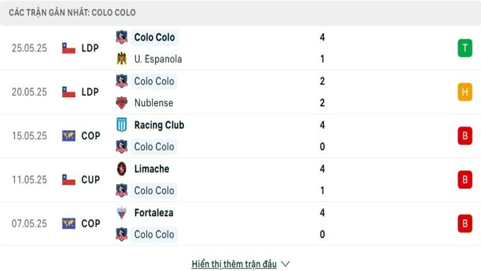Image resolution: width=481 pixels, height=271 pixels.
Task: Open 'Hiển thị thêm trận đấu' link
Action: click(x=234, y=264)
